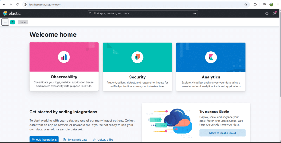Bookmark this page with the star icon

pyautogui.click(x=246, y=5)
